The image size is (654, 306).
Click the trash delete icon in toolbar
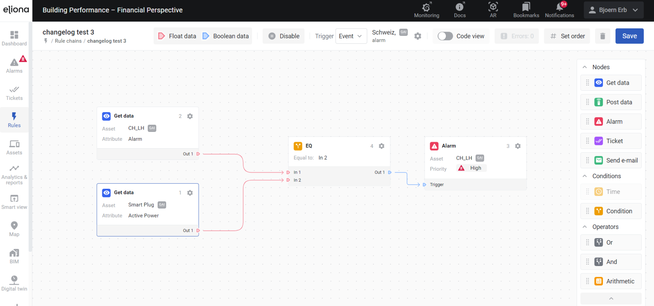602,36
